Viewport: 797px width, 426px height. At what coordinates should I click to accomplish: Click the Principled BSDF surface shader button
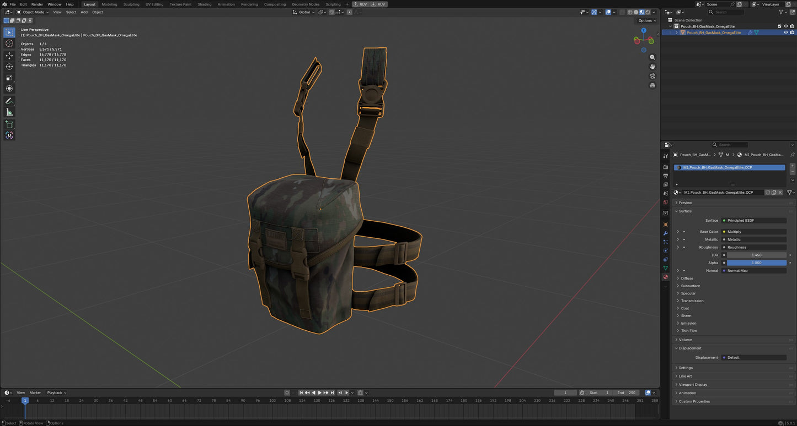[753, 220]
